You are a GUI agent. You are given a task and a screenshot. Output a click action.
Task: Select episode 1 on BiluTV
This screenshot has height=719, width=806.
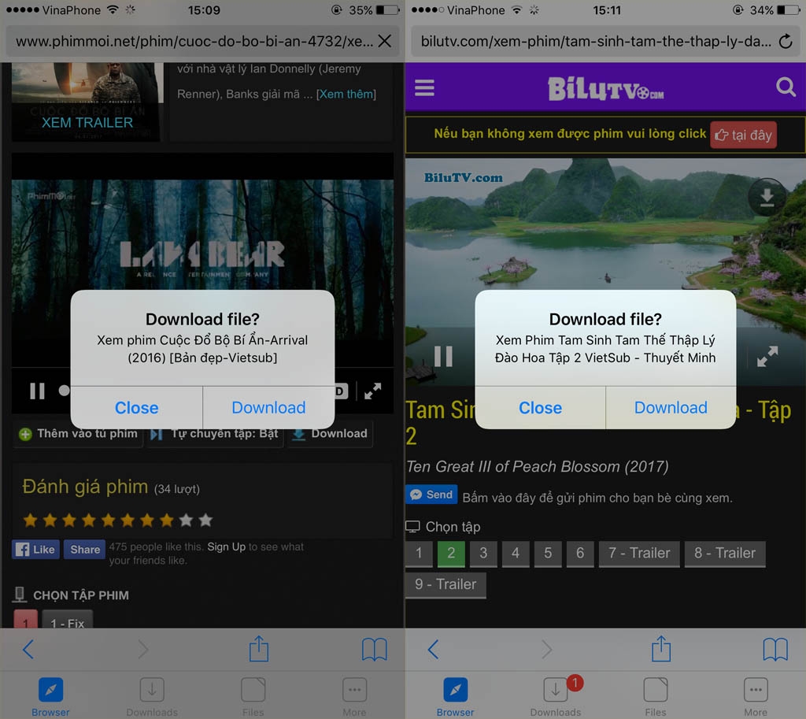(x=419, y=554)
